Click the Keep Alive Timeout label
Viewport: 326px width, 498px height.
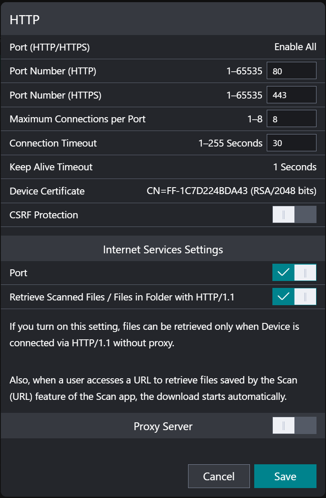[51, 167]
